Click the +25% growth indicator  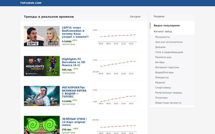click(74, 40)
